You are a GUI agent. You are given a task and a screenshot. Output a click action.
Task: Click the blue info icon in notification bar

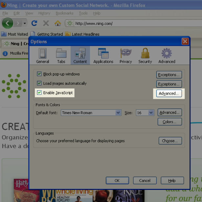coord(5,53)
